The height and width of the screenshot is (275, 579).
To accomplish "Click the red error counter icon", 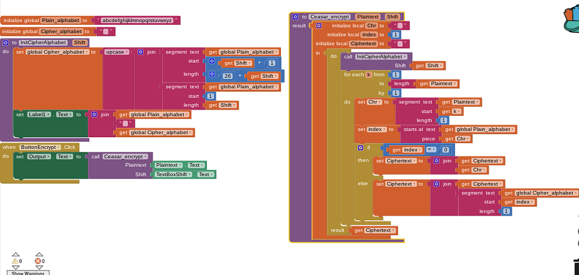I will click(x=38, y=261).
